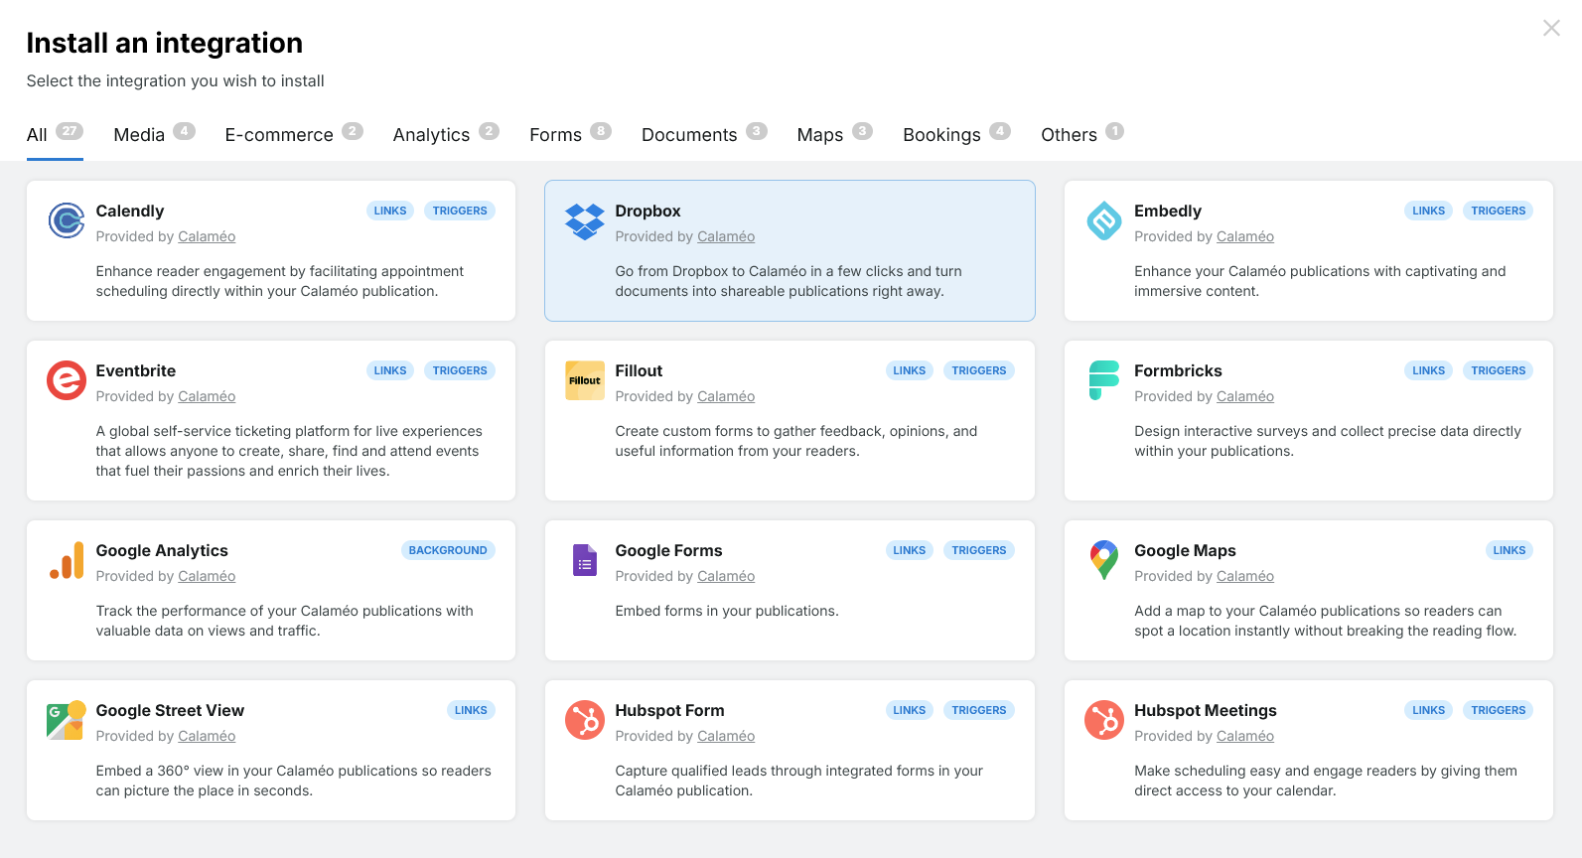The height and width of the screenshot is (858, 1582).
Task: Visit the Calaméo link under Google Analytics
Action: (207, 576)
